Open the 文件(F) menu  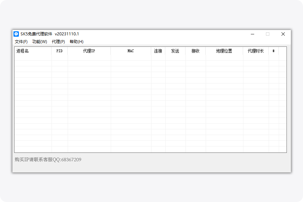click(21, 42)
